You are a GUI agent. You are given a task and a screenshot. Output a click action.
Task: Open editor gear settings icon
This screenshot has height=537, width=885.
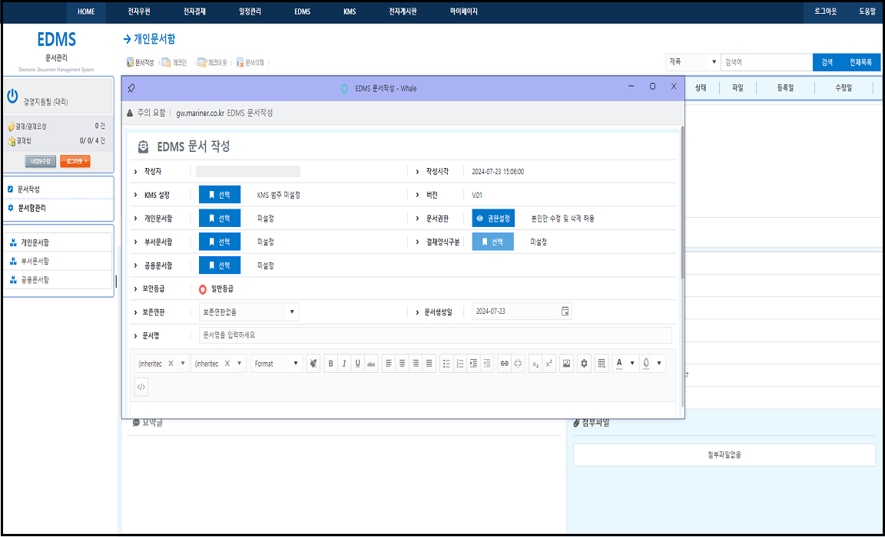(x=584, y=364)
